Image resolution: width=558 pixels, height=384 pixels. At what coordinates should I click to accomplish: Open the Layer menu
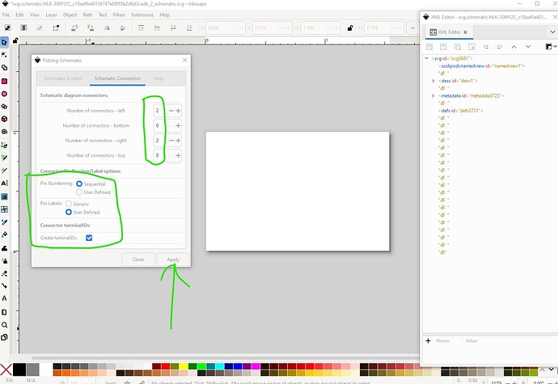[51, 15]
